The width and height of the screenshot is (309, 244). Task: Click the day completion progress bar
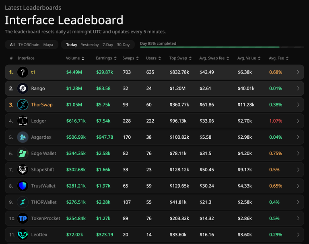point(222,47)
